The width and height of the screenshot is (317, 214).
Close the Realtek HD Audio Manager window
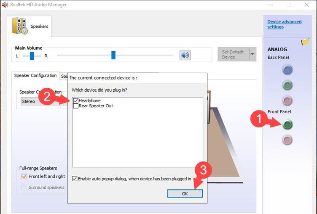307,5
